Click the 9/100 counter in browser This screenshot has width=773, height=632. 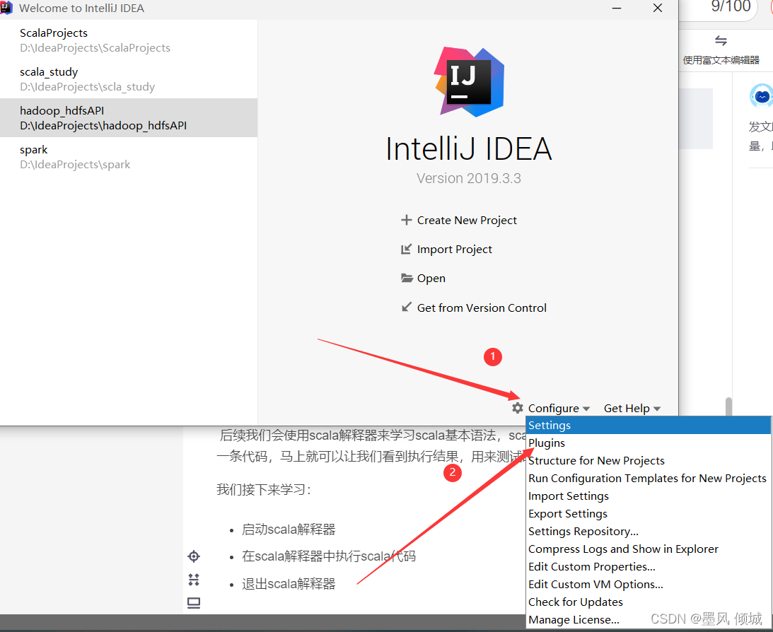point(731,7)
